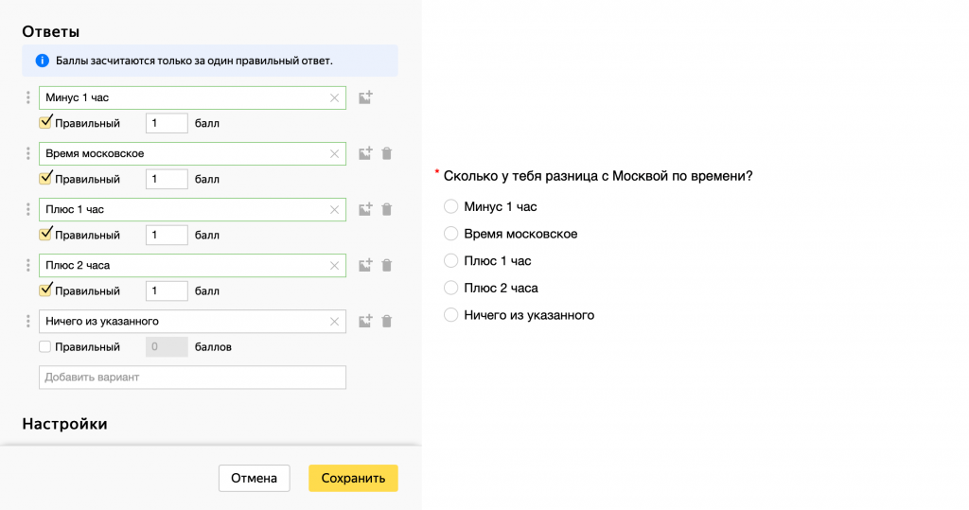This screenshot has width=969, height=510.
Task: Delete the 'Плюс 2 часа' answer option
Action: (x=387, y=265)
